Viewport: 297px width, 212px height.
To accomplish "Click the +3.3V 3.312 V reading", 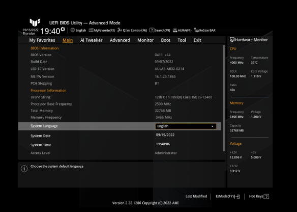I will click(x=235, y=171).
